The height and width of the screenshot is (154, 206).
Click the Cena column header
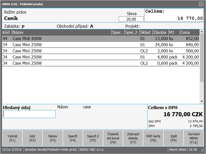(189, 33)
